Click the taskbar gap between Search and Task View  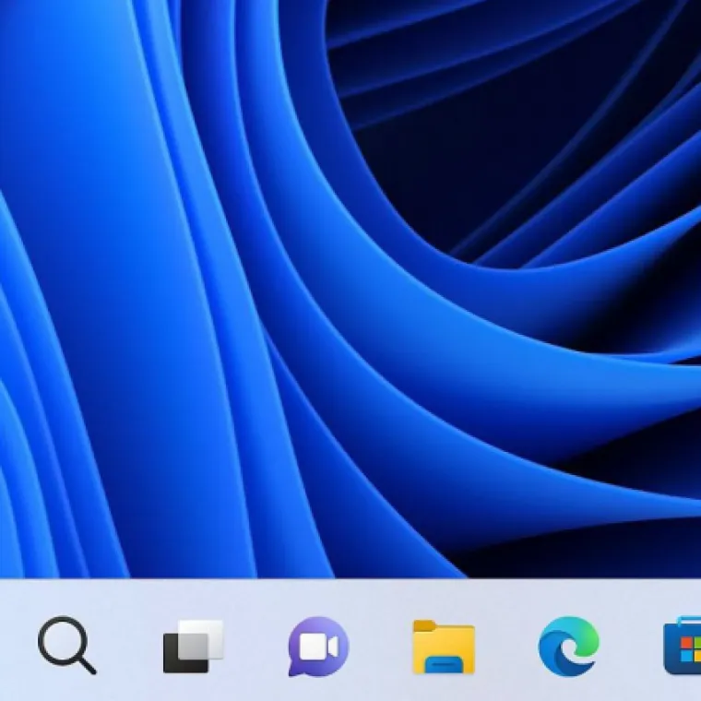click(x=129, y=646)
